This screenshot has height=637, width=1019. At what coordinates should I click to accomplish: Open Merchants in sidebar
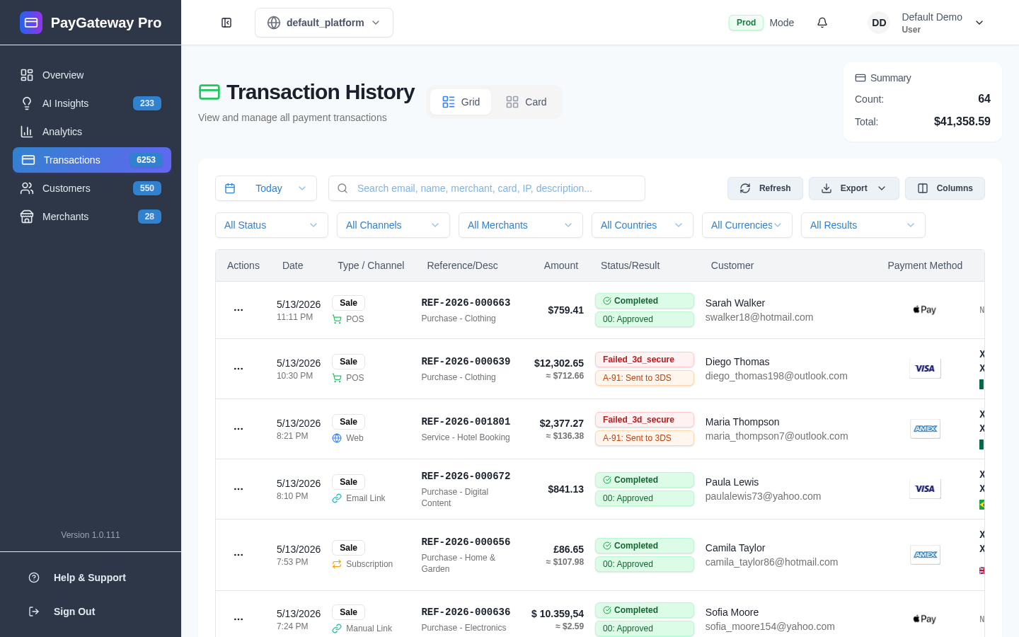point(92,217)
